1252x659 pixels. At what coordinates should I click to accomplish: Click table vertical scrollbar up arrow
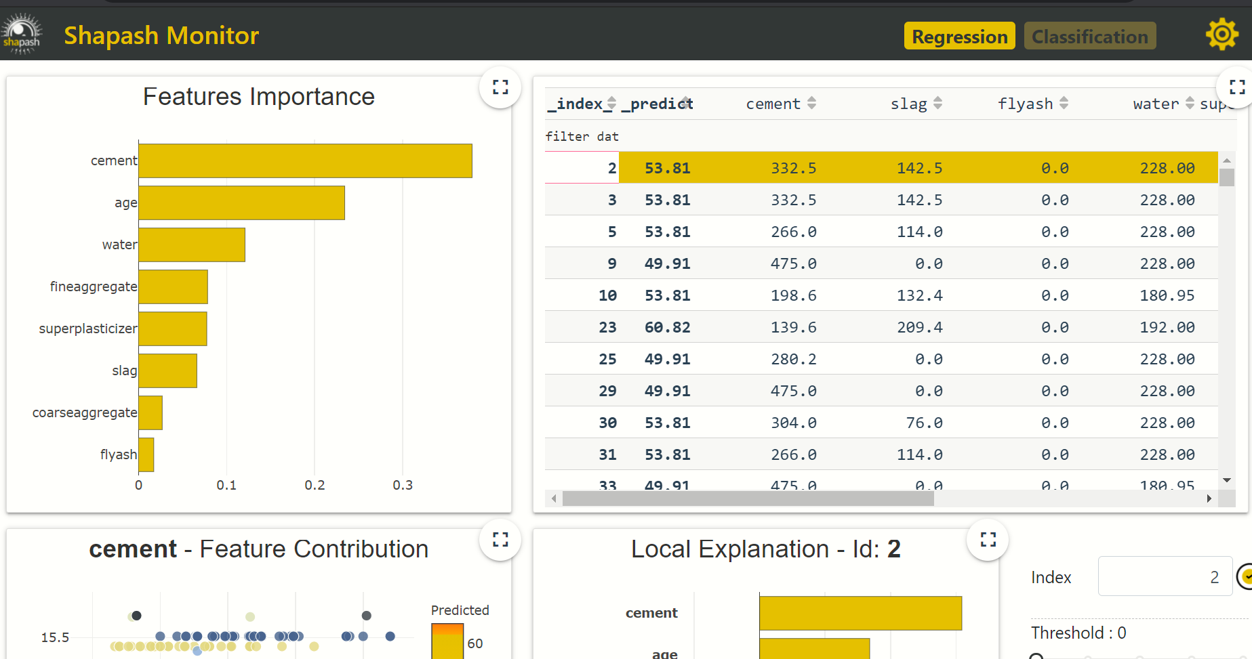(1226, 160)
